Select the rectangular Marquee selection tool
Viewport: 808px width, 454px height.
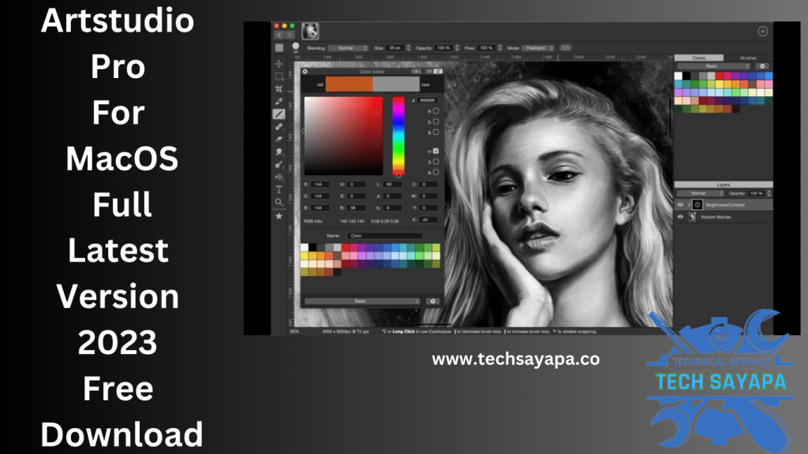(279, 76)
